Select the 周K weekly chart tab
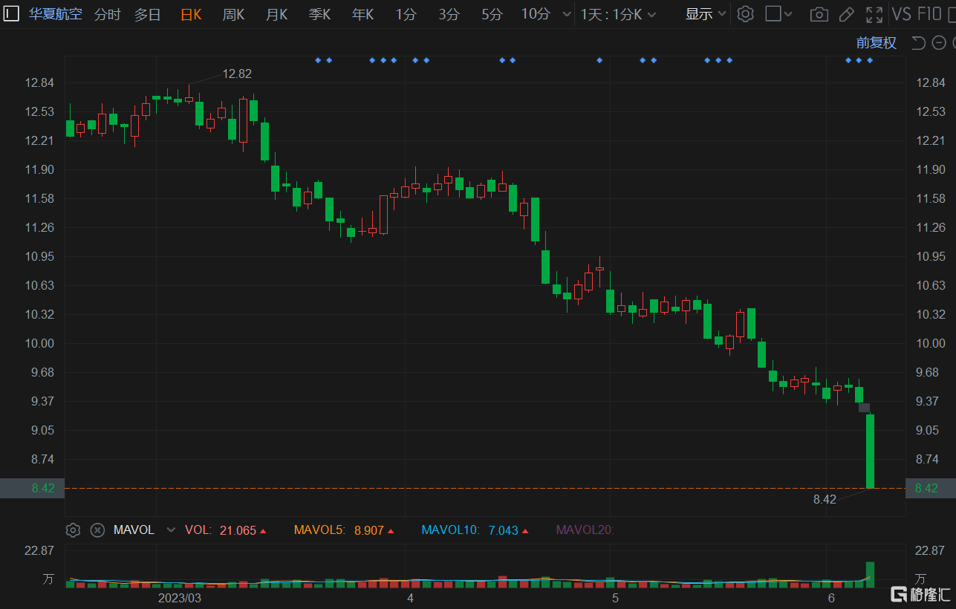The width and height of the screenshot is (956, 609). (x=234, y=14)
